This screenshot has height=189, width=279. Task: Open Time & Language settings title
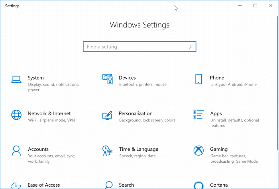(x=139, y=149)
